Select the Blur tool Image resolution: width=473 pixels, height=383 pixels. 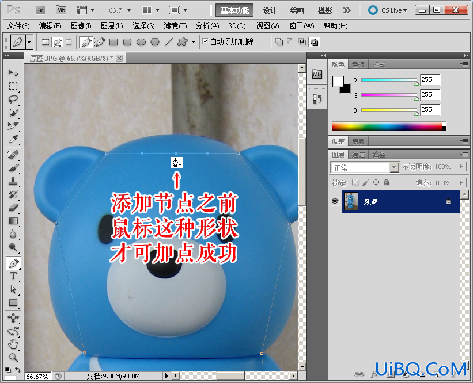[x=13, y=234]
